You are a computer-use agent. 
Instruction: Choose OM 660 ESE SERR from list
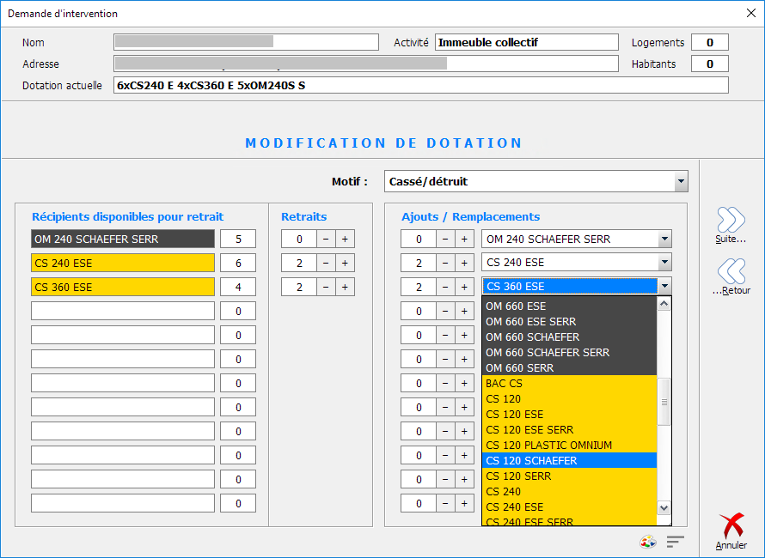pyautogui.click(x=569, y=322)
